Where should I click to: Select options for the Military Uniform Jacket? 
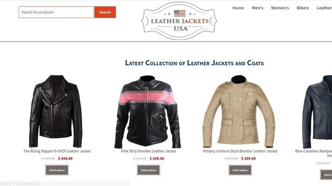[x=240, y=170]
